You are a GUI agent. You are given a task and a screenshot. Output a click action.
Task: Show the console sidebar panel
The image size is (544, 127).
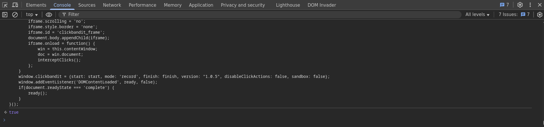coord(5,15)
